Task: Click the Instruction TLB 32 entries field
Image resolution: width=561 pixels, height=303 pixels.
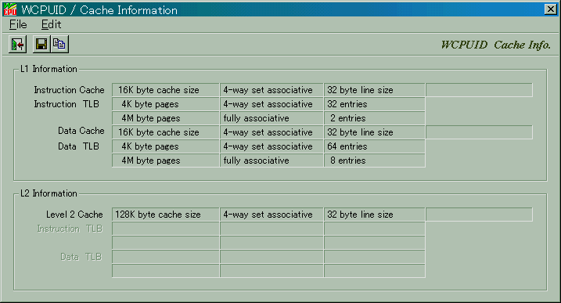Action: tap(375, 104)
